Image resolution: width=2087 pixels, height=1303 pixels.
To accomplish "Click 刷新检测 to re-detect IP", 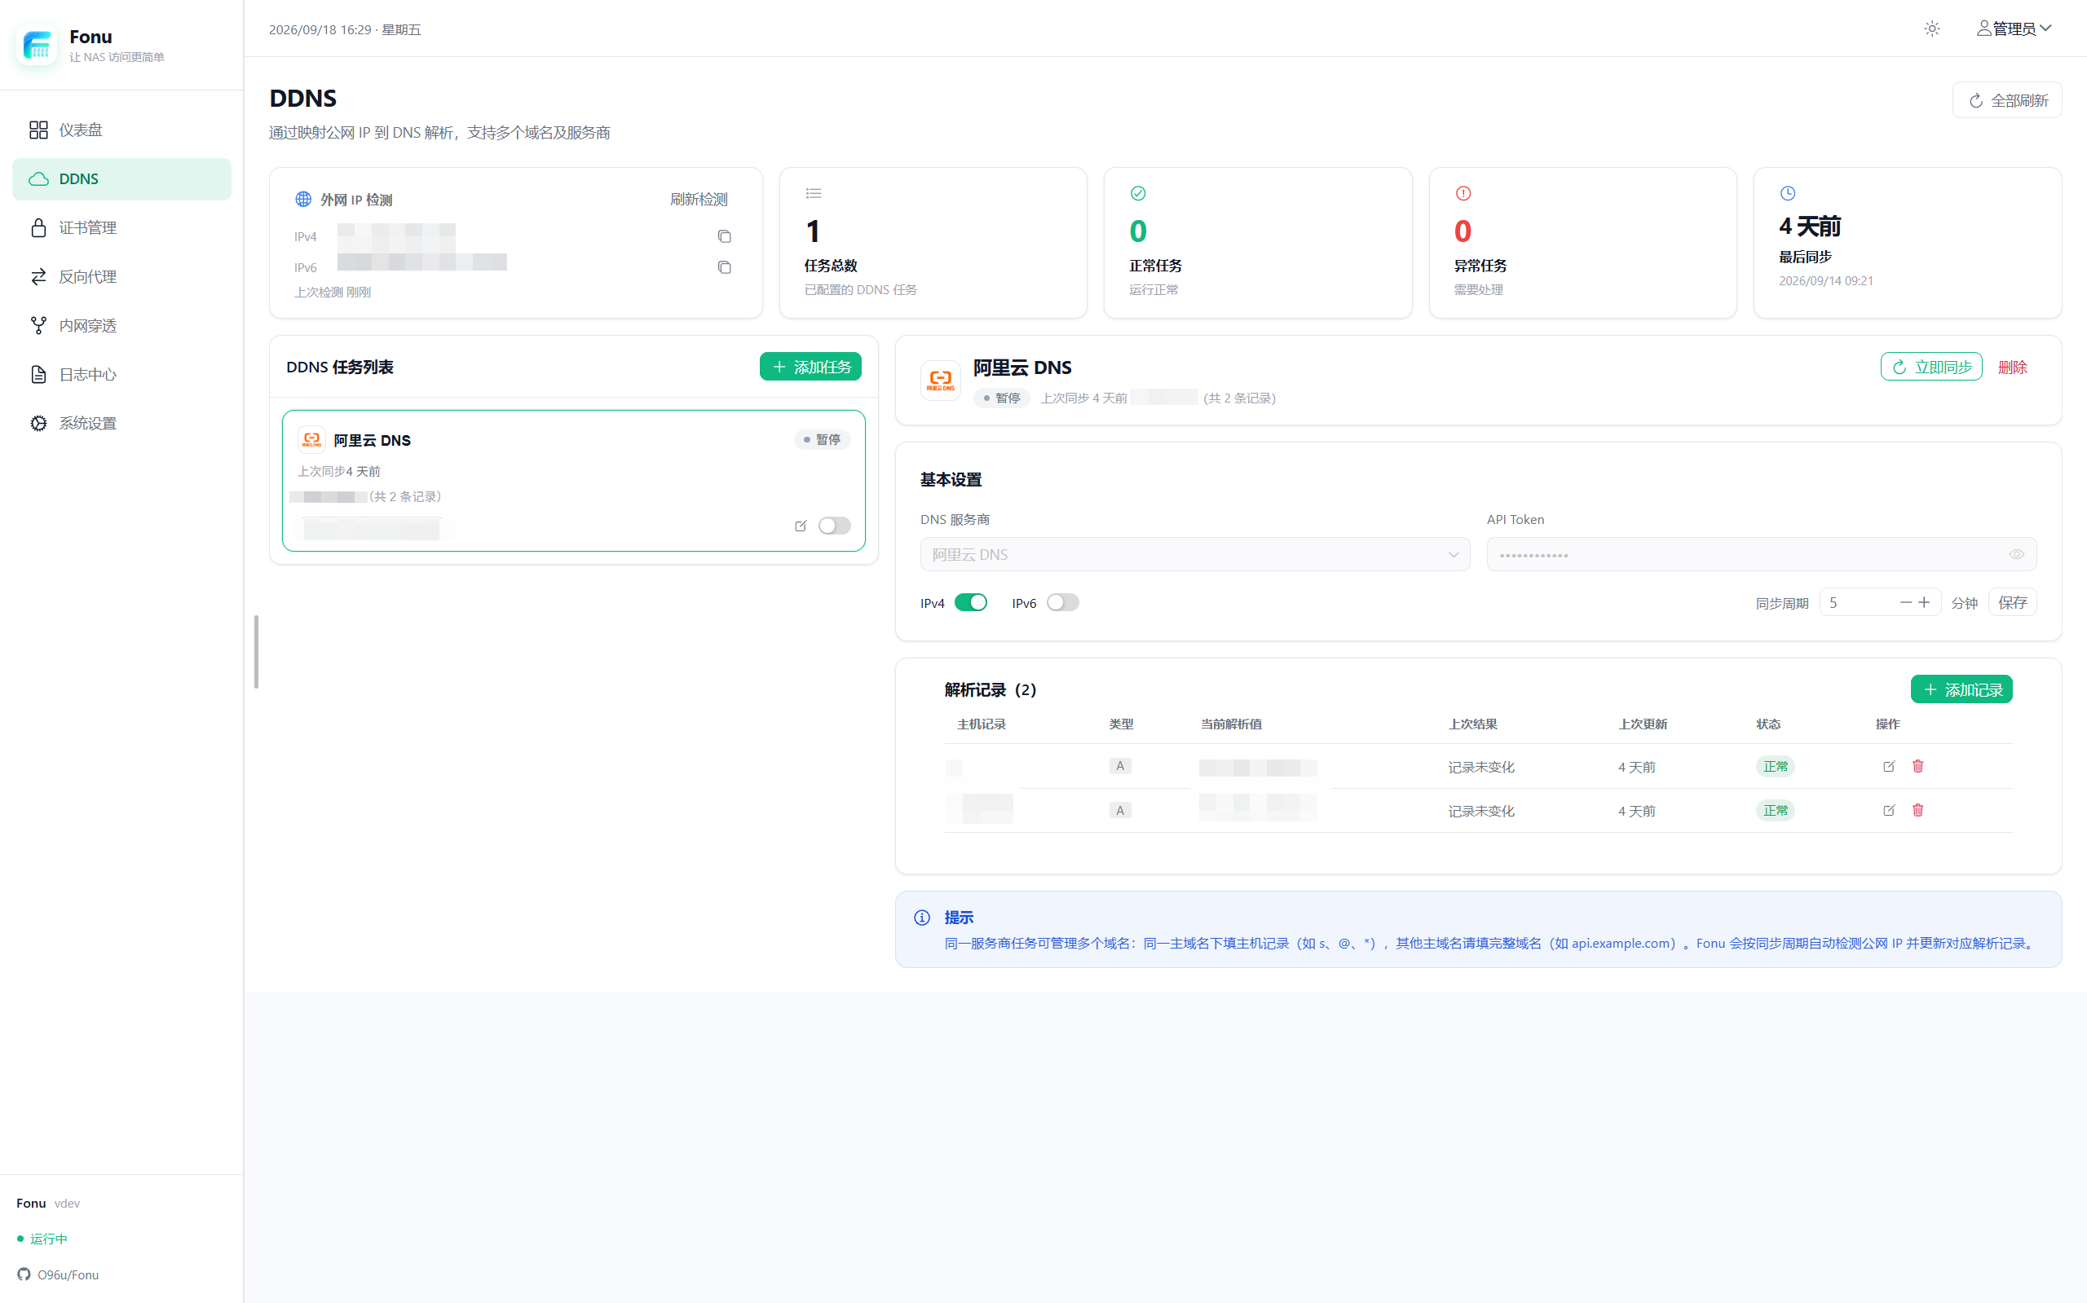I will (699, 199).
